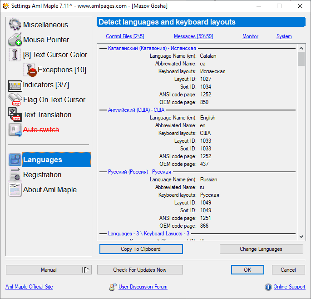
Task: Click the Languages section icon
Action: pyautogui.click(x=15, y=159)
